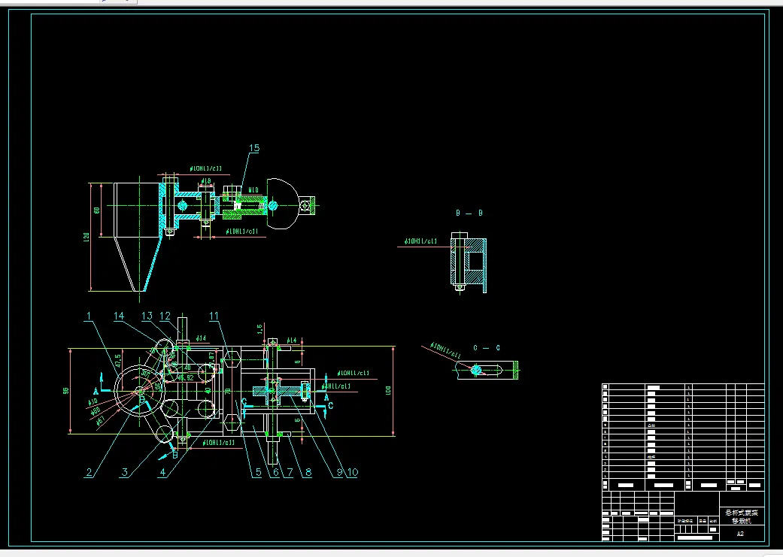Select part balloon number 10
This screenshot has width=783, height=557.
click(353, 472)
